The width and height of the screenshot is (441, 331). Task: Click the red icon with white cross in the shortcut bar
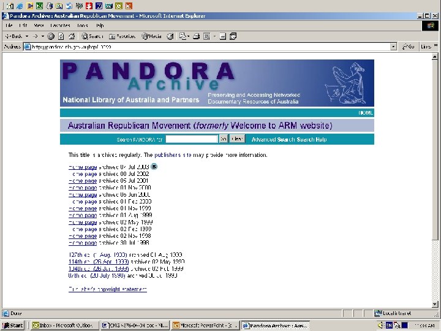pos(89,6)
